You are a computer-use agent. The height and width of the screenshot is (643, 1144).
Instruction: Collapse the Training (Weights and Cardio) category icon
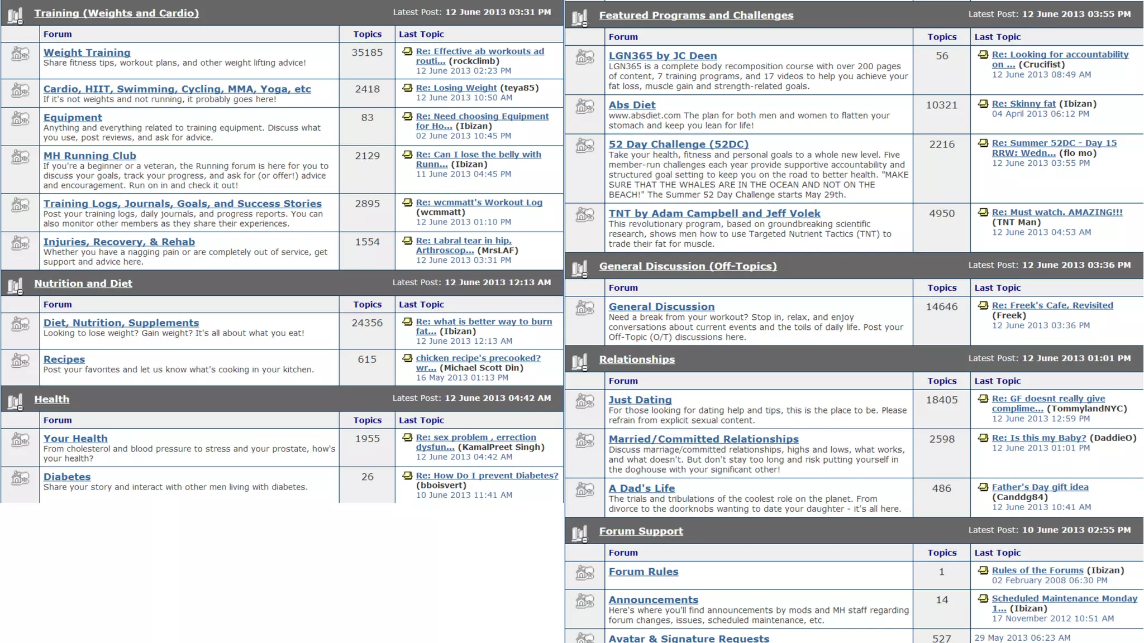pos(16,15)
